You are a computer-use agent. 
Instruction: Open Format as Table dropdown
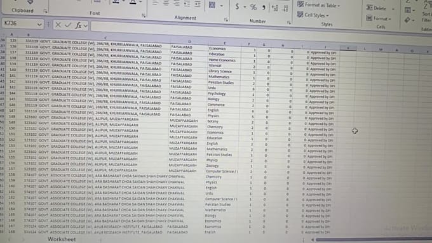[318, 5]
